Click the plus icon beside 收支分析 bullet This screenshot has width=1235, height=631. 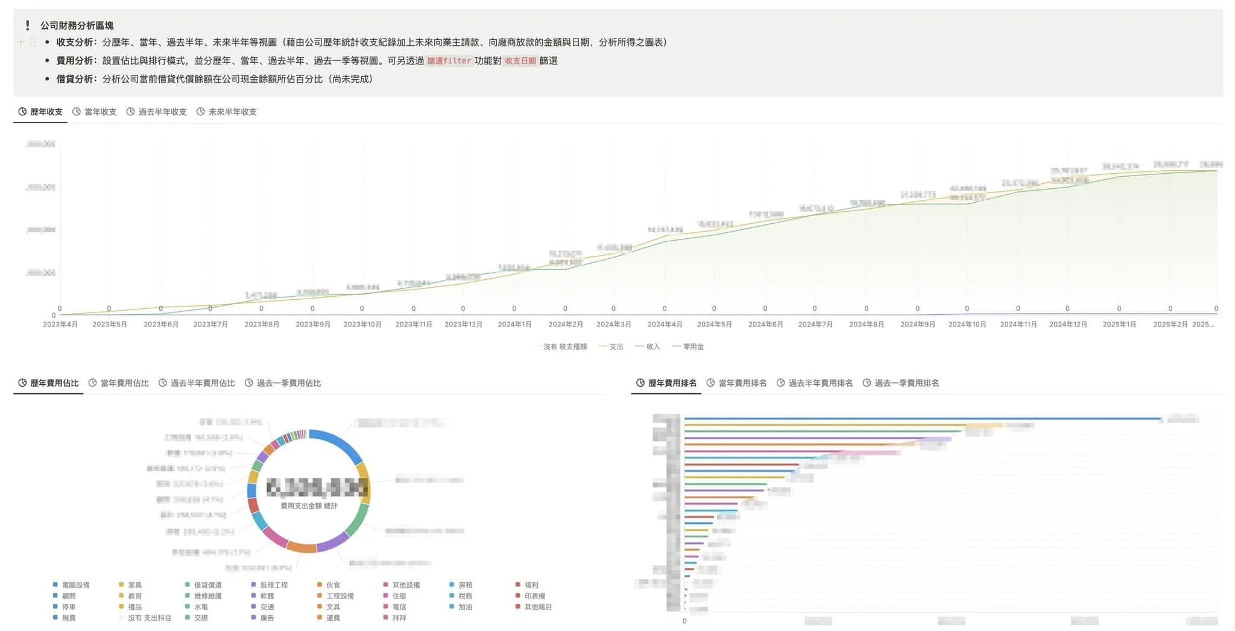click(21, 42)
